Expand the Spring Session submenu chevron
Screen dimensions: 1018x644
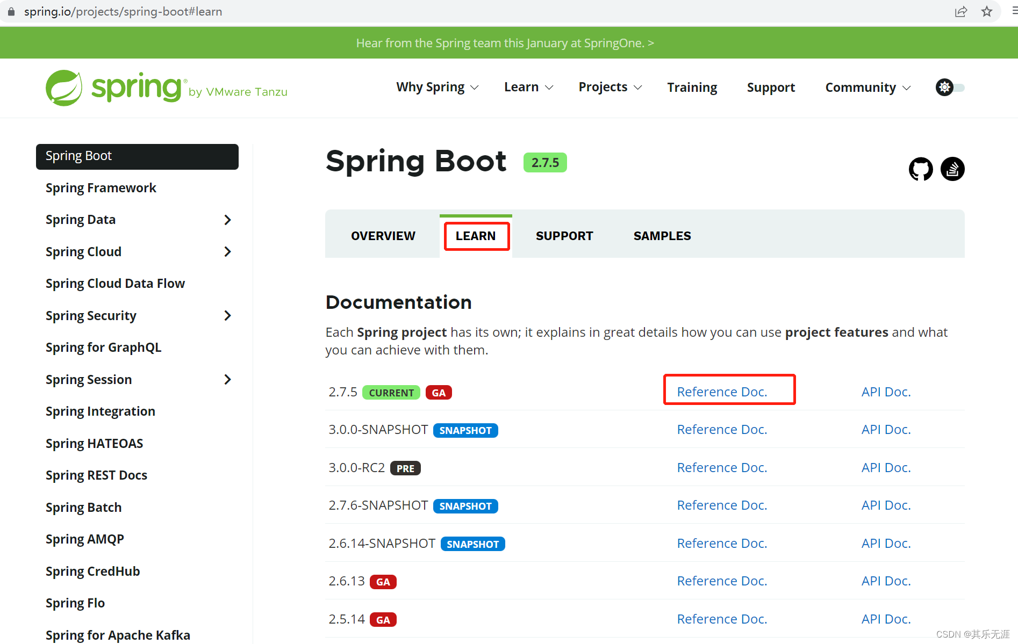click(x=227, y=380)
